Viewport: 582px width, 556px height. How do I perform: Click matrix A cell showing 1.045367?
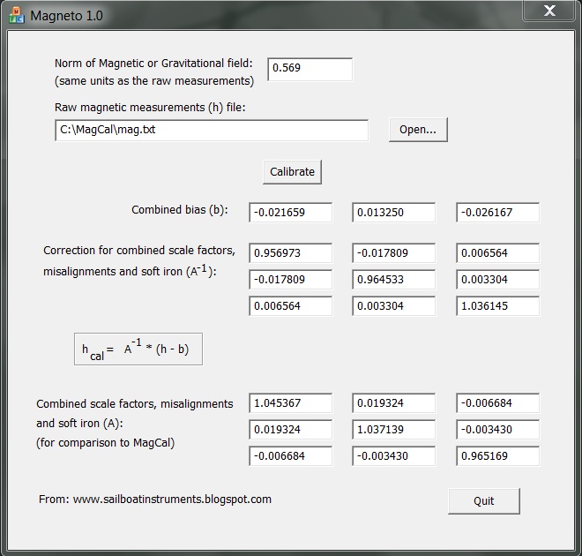point(291,403)
